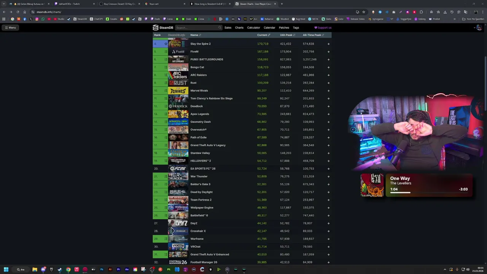
Task: Open Photoshop from the taskbar
Action: pyautogui.click(x=102, y=269)
